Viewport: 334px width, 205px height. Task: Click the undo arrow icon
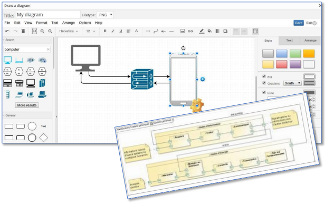click(7, 31)
